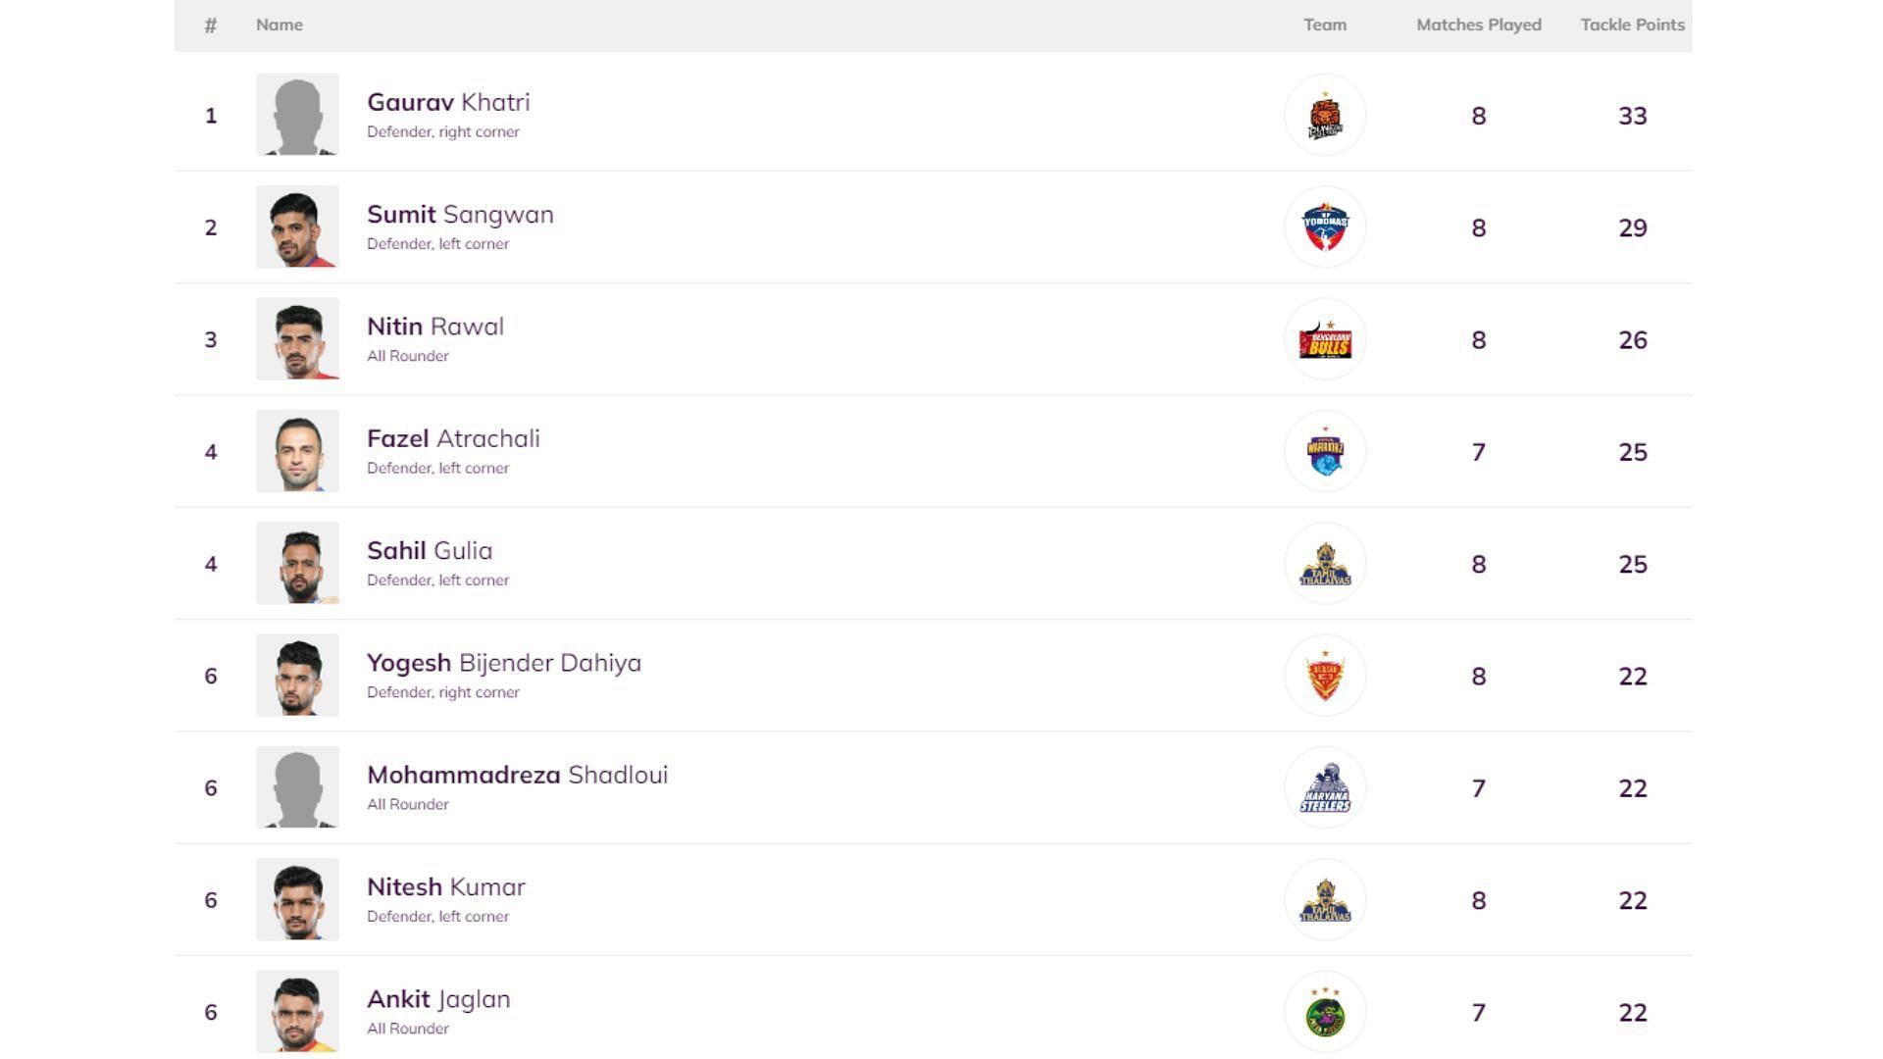
Task: Click the Tamil Thalaivas logo in Nitesh Kumar's row
Action: click(1325, 900)
